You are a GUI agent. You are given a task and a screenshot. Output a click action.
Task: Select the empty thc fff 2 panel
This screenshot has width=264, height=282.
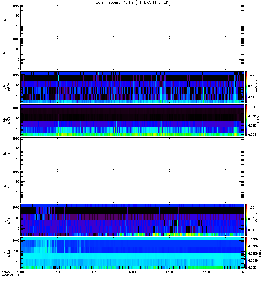[132, 187]
